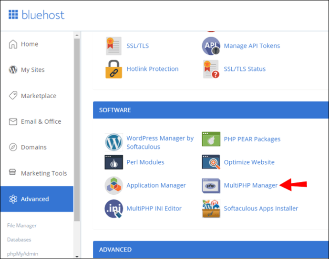Go to My Sites in sidebar
This screenshot has width=329, height=259.
32,70
